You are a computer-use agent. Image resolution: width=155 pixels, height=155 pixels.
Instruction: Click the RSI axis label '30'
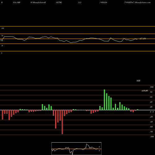pos(2,46)
